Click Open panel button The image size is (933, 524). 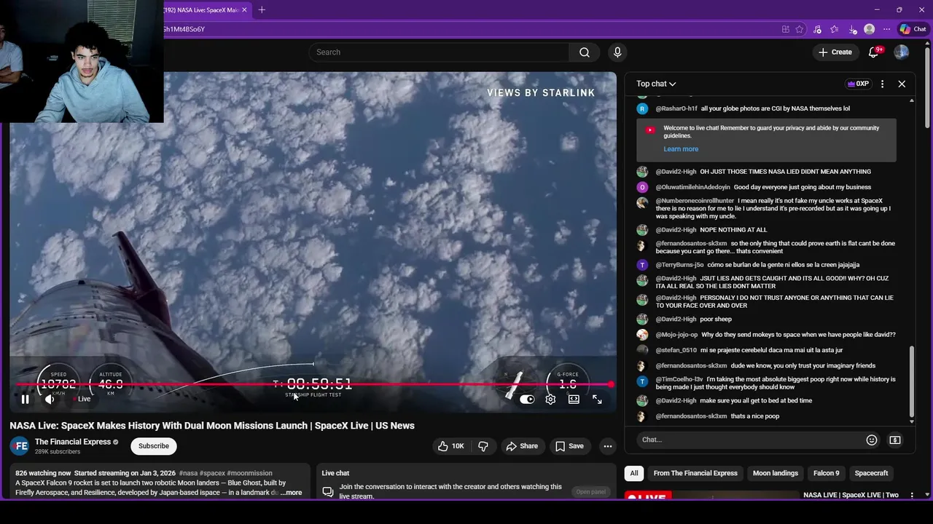(590, 492)
